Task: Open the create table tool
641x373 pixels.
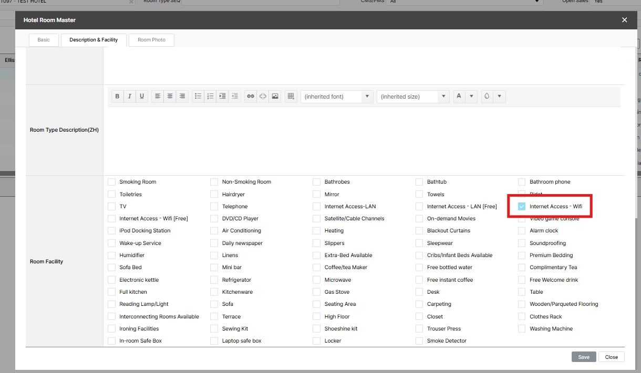Action: (x=291, y=97)
